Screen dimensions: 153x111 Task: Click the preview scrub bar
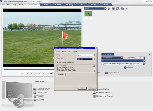click(x=29, y=70)
